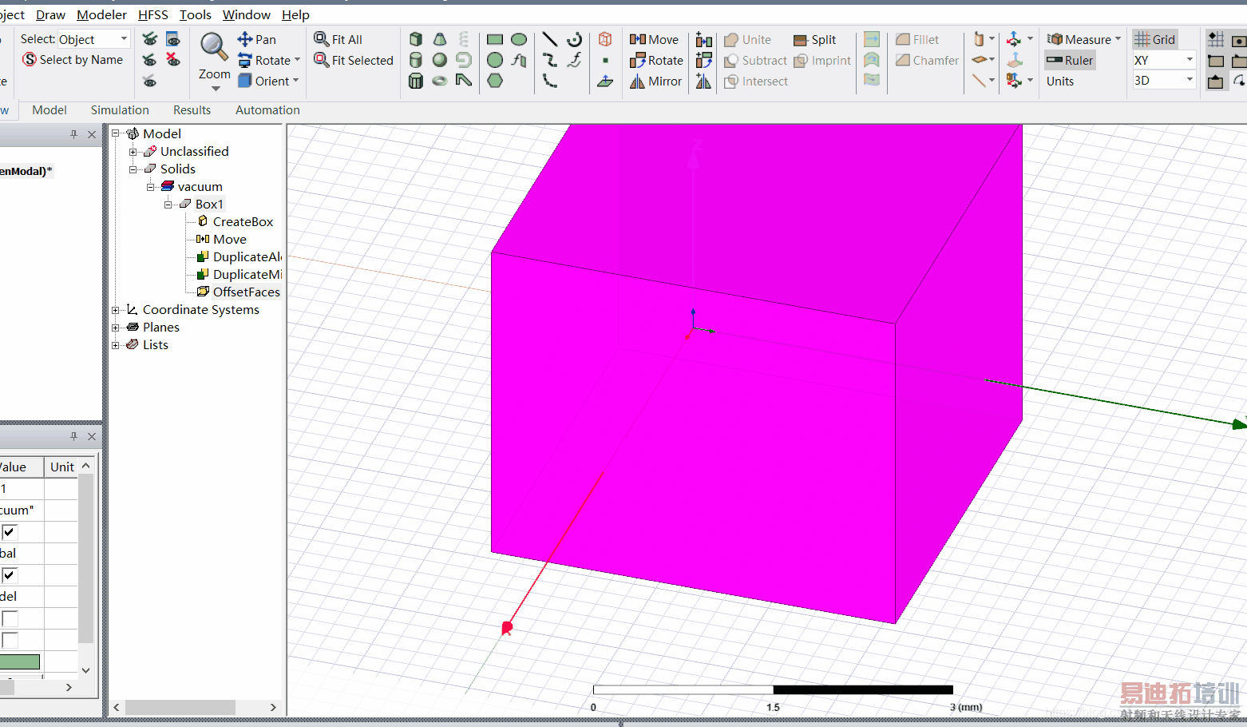Screen dimensions: 1247x727
Task: Expand the Planes tree node
Action: (x=116, y=328)
